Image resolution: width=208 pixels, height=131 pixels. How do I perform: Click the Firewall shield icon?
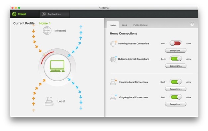(x=14, y=14)
